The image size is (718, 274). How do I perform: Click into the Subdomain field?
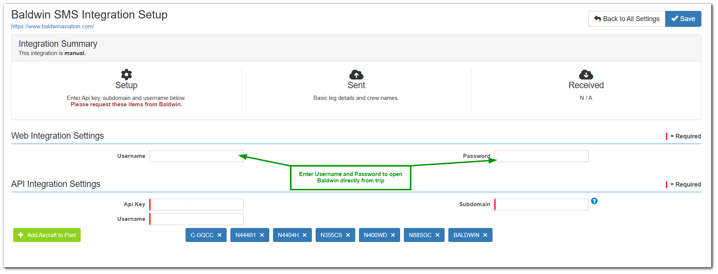click(x=542, y=204)
